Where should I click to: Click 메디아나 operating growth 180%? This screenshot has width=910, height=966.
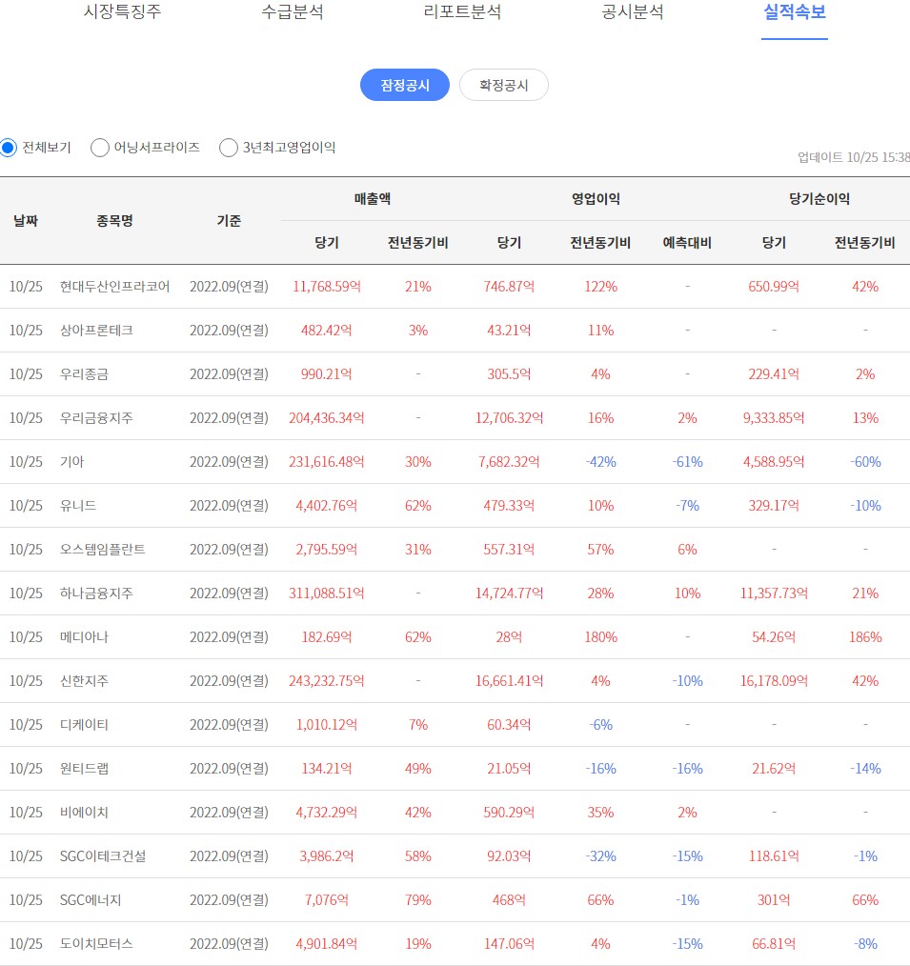click(x=600, y=637)
